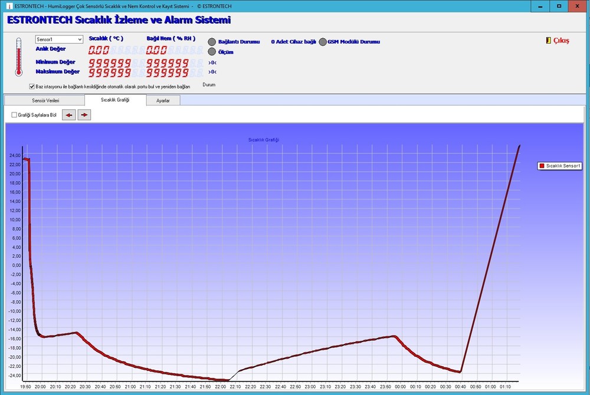Viewport: 590px width, 395px height.
Task: Switch to Sensör Verileri tab
Action: point(45,101)
